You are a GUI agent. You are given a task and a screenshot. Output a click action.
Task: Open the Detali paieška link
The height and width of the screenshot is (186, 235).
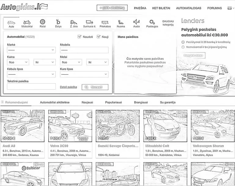(68, 87)
